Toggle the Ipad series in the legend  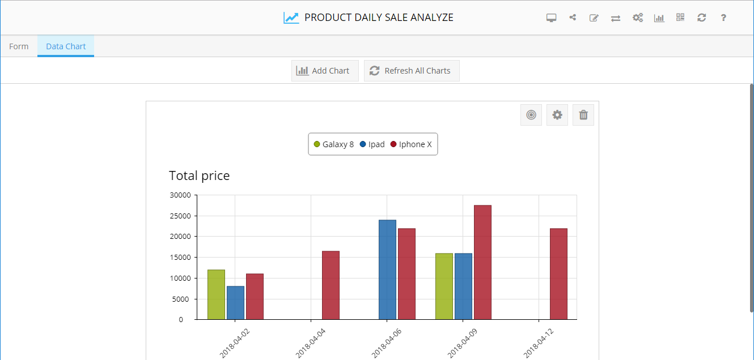tap(372, 144)
